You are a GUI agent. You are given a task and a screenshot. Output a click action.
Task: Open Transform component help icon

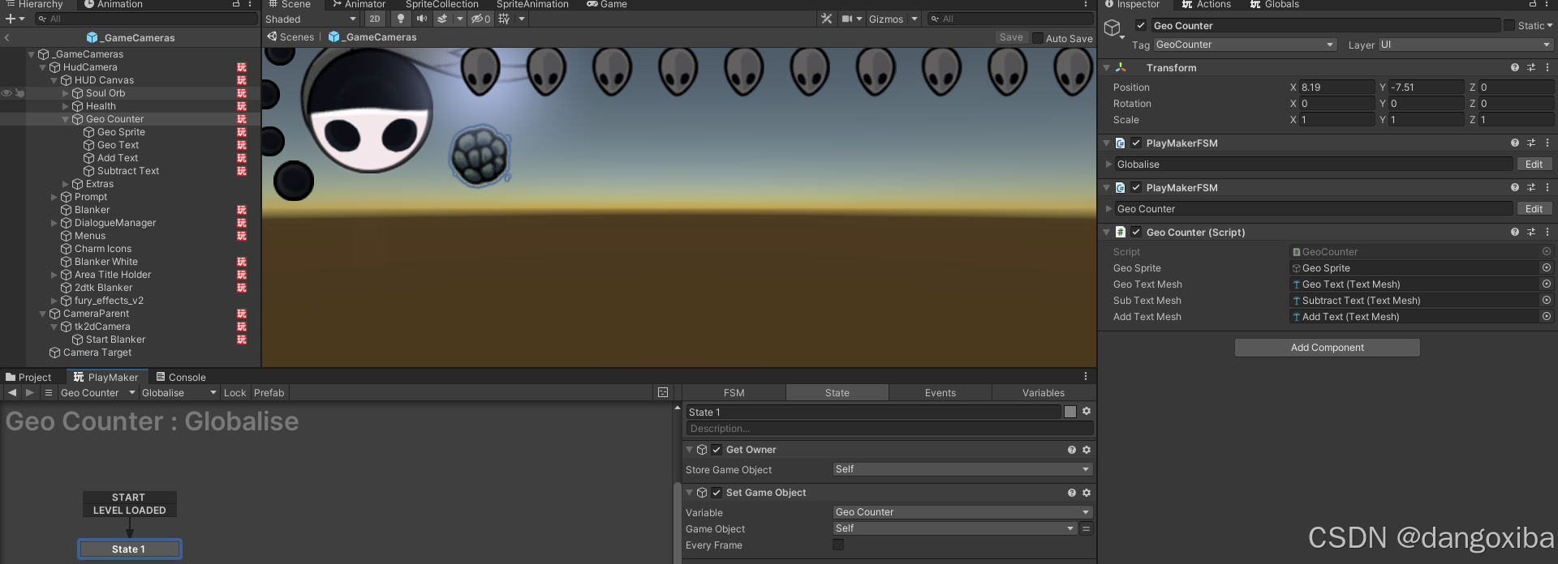point(1514,68)
